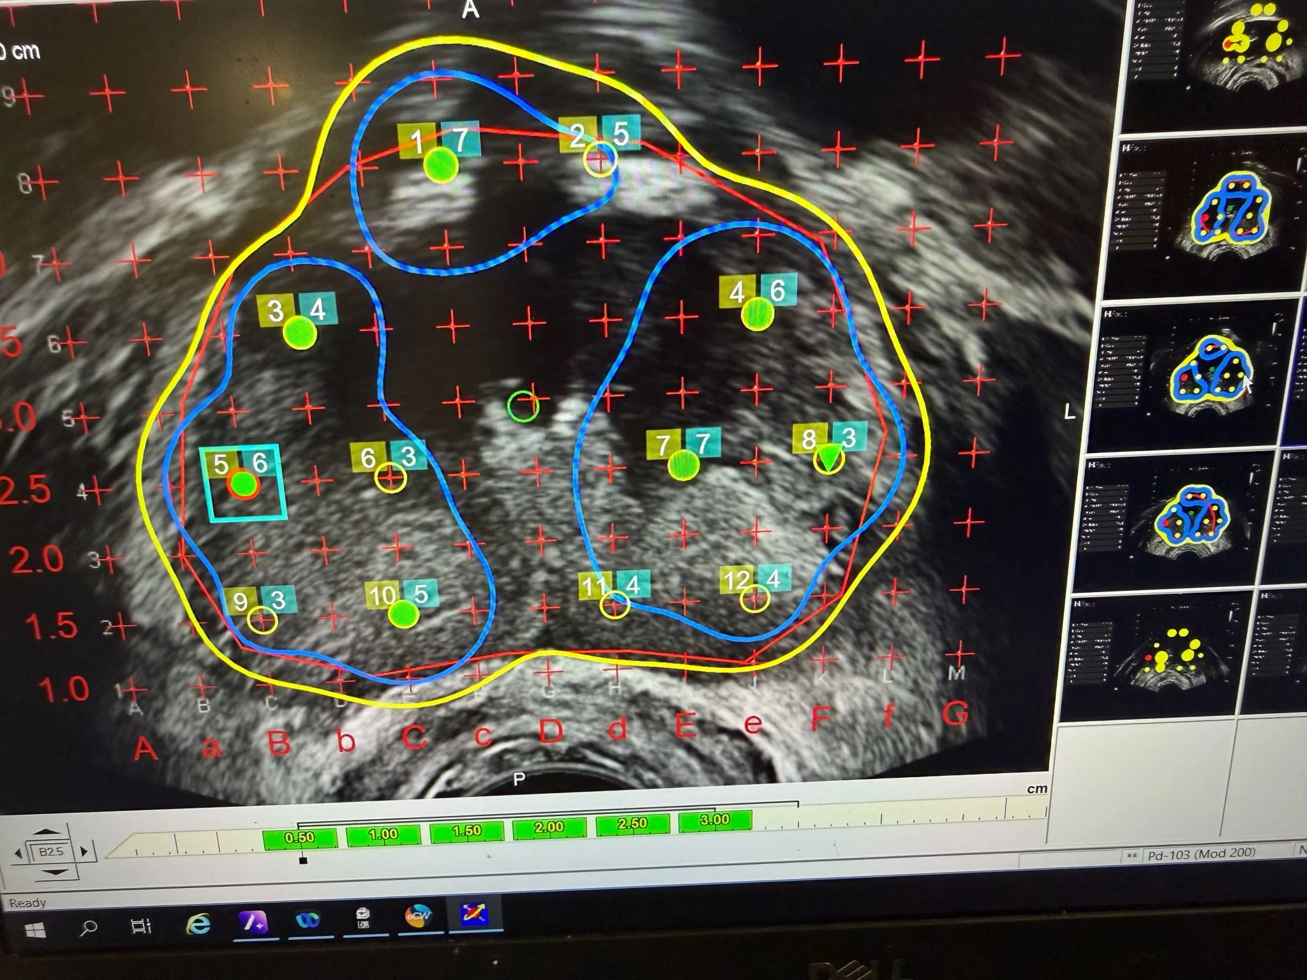
Task: Launch Internet Explorer from the taskbar
Action: 198,923
